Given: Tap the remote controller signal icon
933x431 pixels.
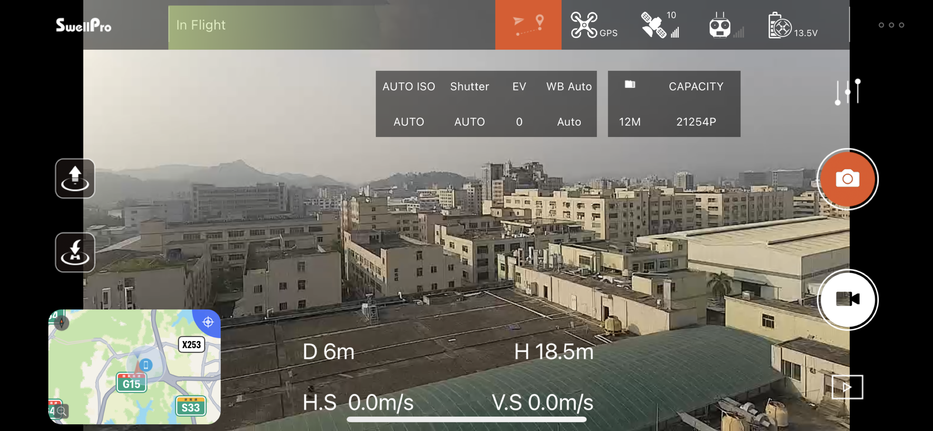Looking at the screenshot, I should (719, 25).
